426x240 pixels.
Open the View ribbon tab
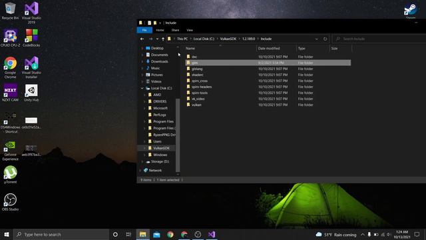click(190, 30)
